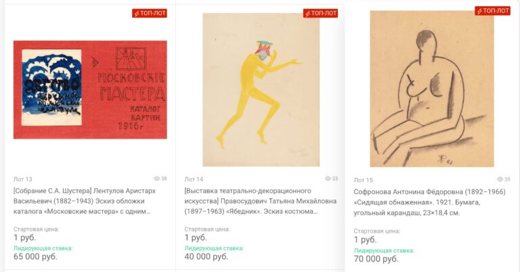Open the seated nude charcoal drawing image
520x272 pixels.
point(432,89)
